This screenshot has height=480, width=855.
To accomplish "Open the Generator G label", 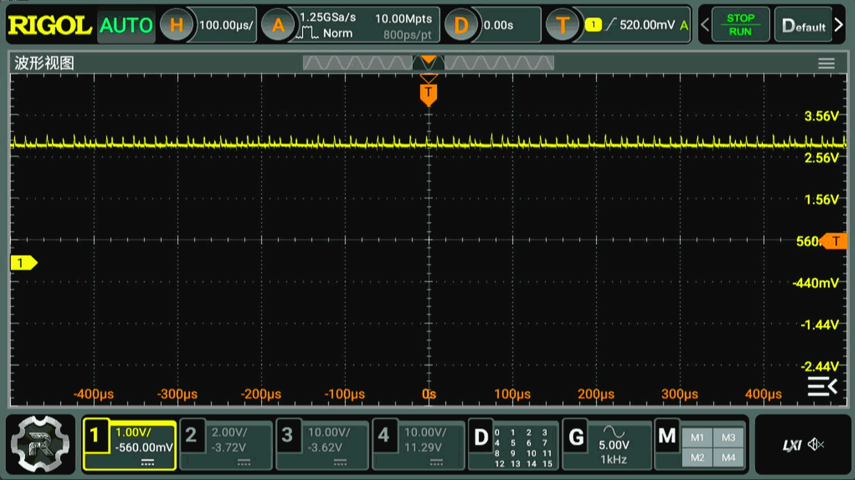I will click(x=576, y=437).
